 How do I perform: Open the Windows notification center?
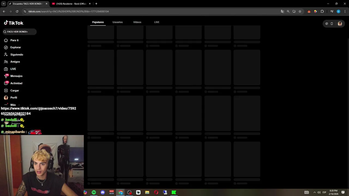(343, 192)
